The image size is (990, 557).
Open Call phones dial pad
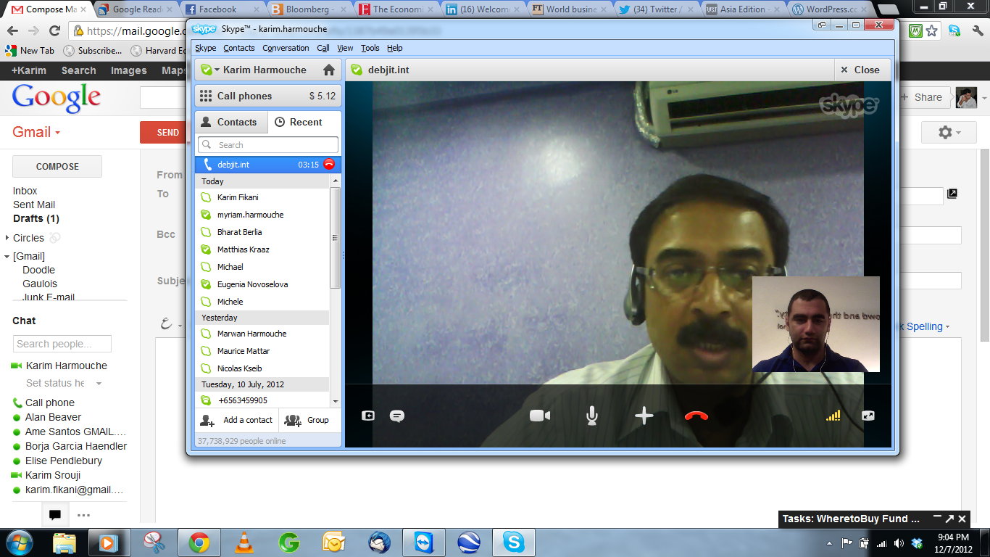pyautogui.click(x=268, y=96)
